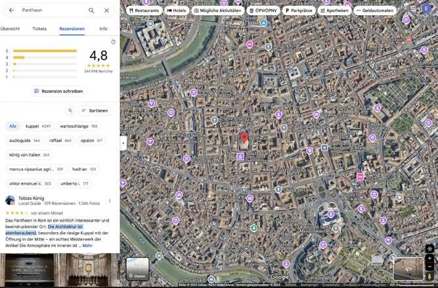Viewport: 438px width, 288px height.
Task: Click the 3-star rating bar
Action: click(45, 64)
